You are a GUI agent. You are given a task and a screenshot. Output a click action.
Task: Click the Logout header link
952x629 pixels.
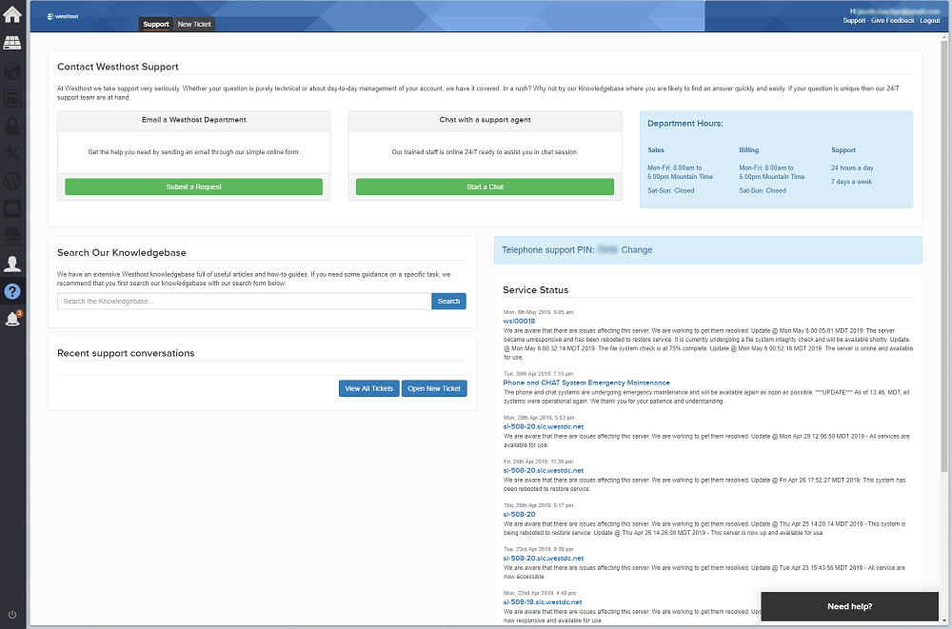(x=929, y=21)
